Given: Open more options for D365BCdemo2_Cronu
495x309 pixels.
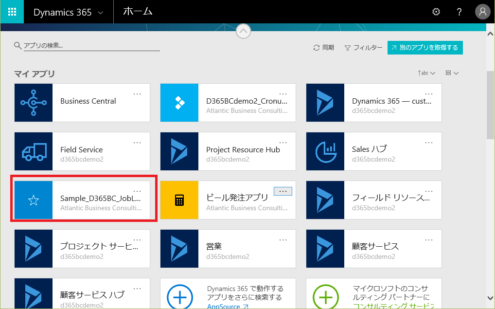Looking at the screenshot, I should click(283, 94).
